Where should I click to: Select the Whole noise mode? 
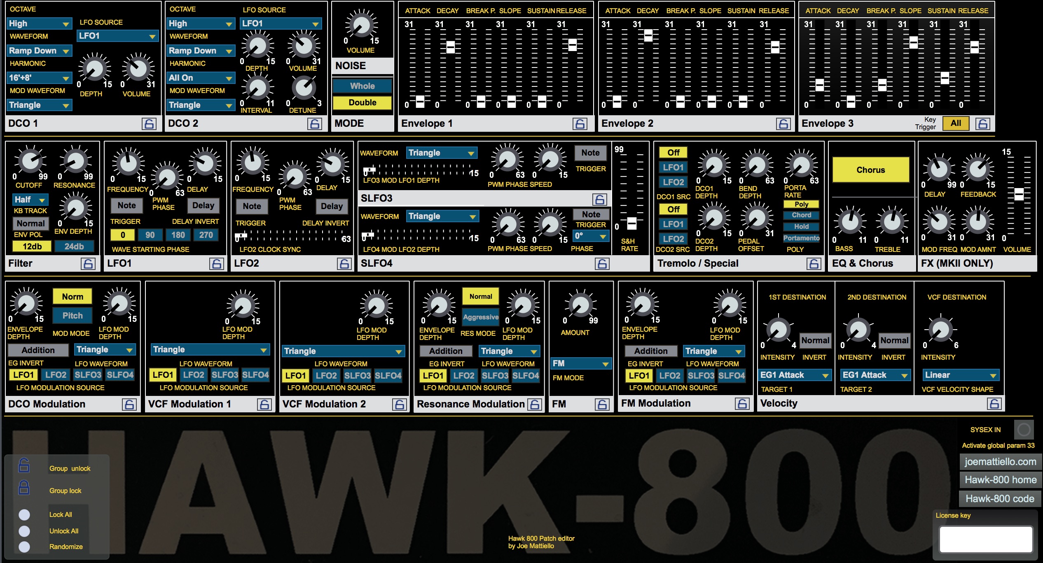tap(362, 86)
